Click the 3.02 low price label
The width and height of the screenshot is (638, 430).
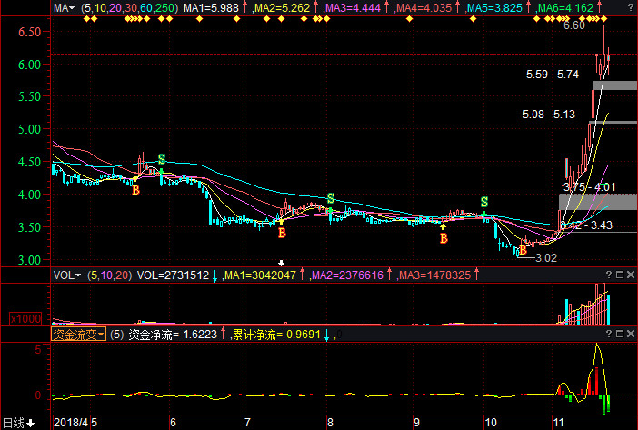(x=545, y=258)
